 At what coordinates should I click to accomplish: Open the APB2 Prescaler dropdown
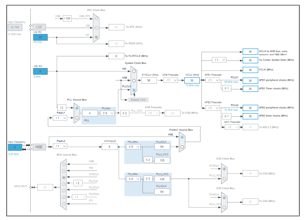click(213, 108)
